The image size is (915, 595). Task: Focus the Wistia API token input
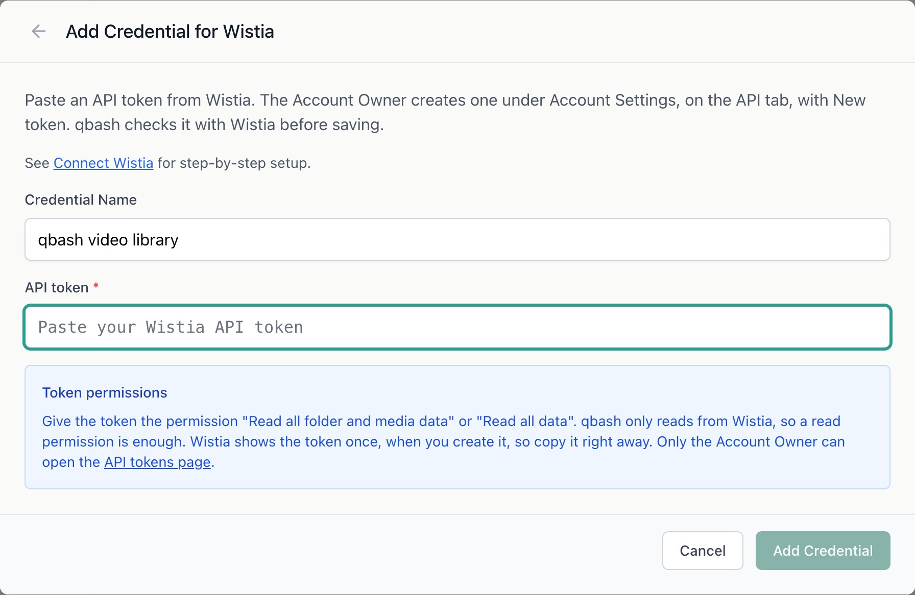point(457,327)
